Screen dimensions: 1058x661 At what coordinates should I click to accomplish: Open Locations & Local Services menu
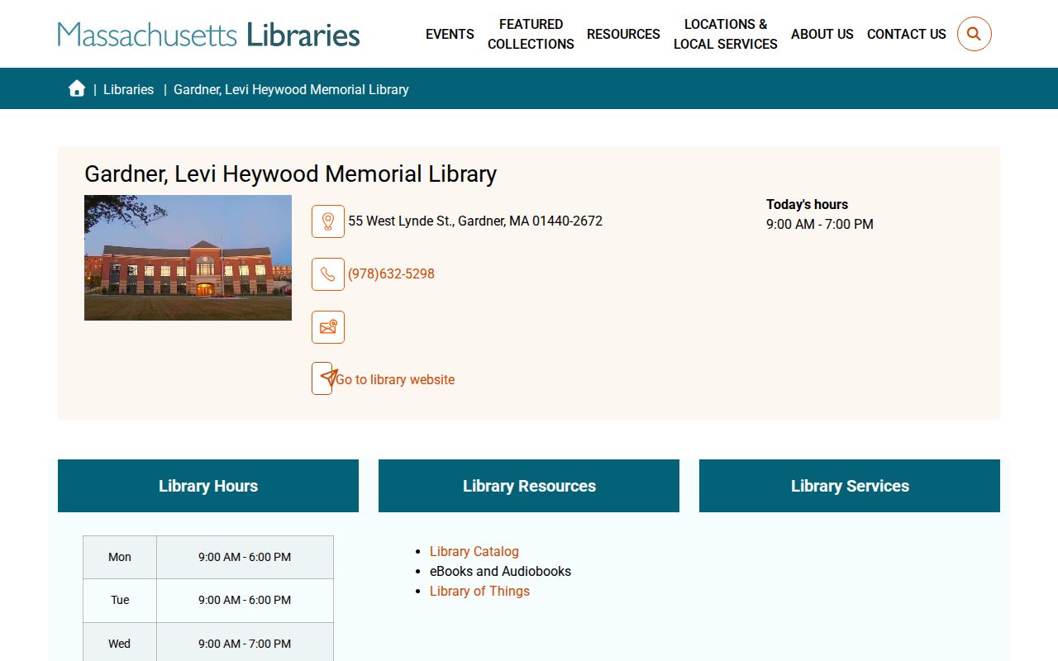[x=726, y=34]
